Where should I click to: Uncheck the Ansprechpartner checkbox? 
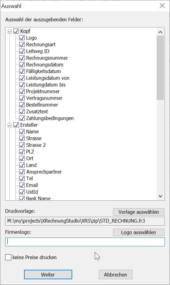tap(22, 172)
